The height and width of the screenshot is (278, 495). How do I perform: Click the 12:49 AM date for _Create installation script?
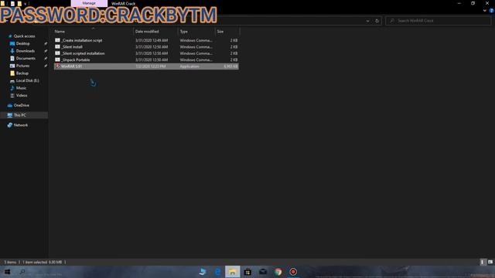click(152, 40)
